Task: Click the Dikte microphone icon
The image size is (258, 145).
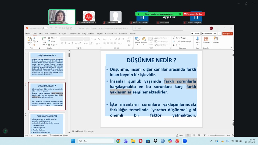Action: click(x=198, y=39)
